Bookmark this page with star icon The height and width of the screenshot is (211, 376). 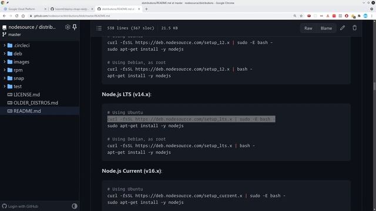[301, 16]
